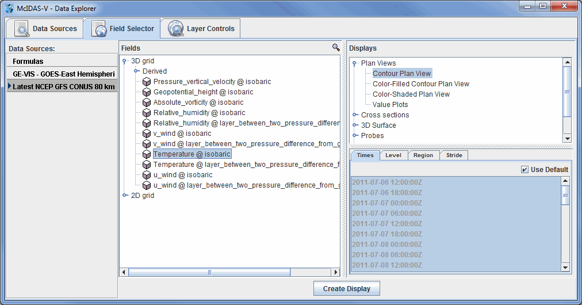582x305 pixels.
Task: Select Temperature @ isobaric field
Action: tap(192, 154)
